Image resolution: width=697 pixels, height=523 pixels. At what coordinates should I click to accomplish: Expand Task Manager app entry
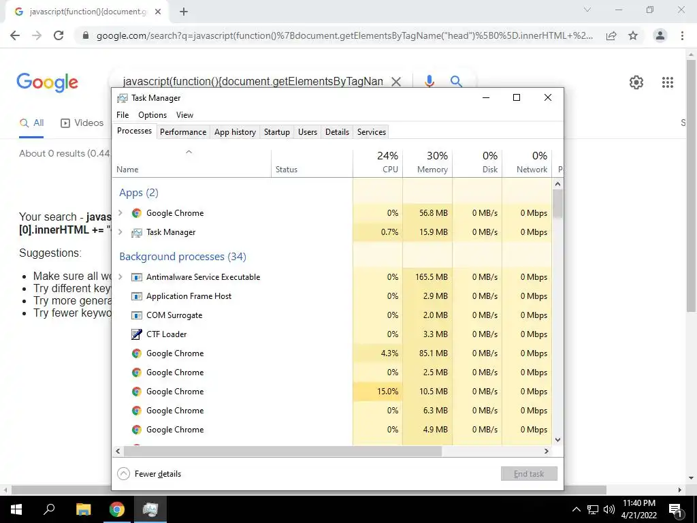(120, 232)
